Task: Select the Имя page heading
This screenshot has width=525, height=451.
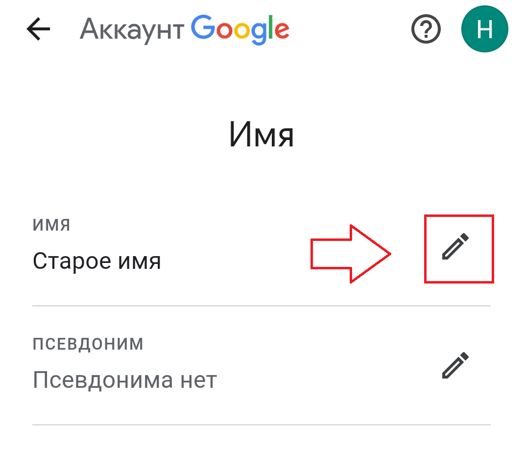Action: (x=262, y=134)
